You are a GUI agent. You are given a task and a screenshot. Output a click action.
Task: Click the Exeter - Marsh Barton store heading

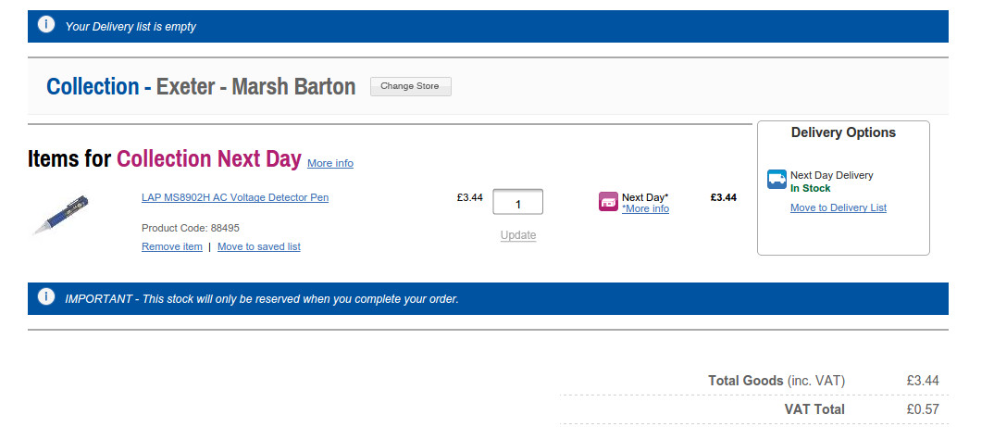click(x=255, y=87)
